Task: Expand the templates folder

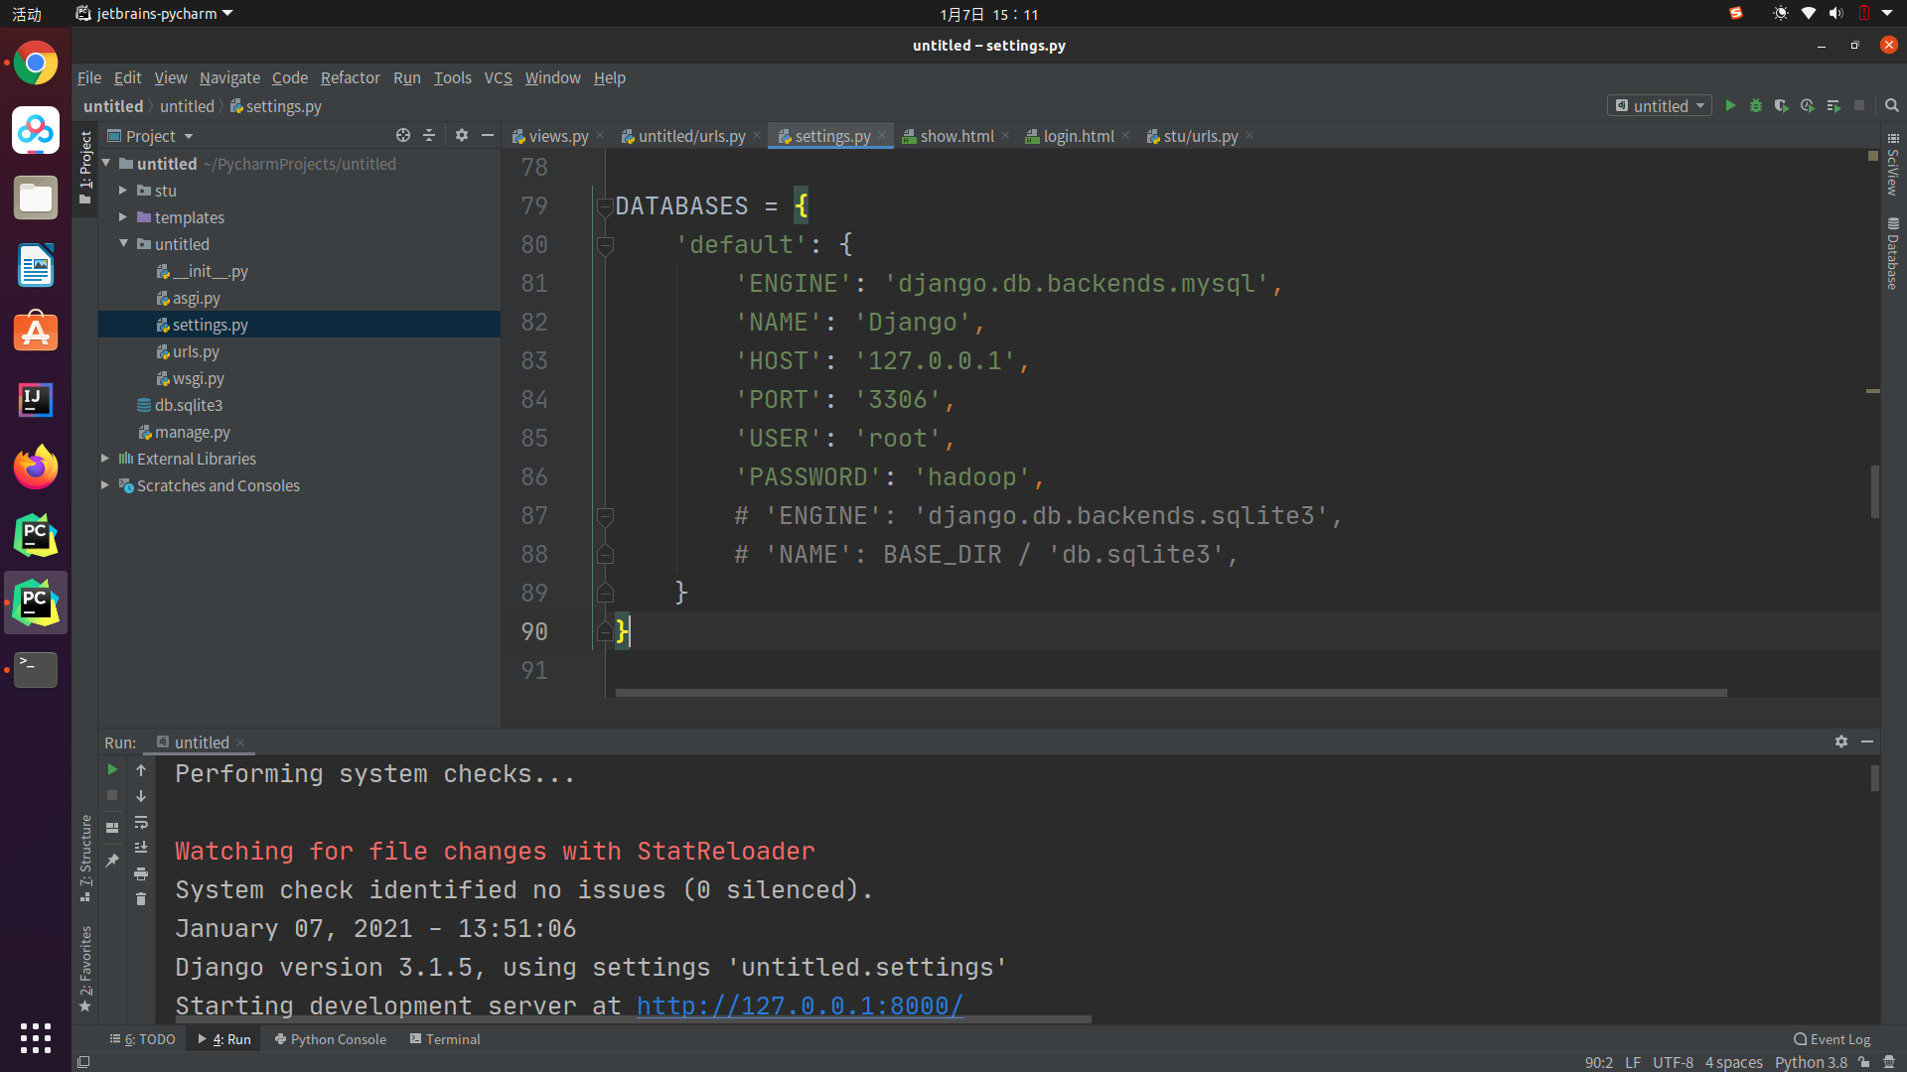Action: (123, 217)
